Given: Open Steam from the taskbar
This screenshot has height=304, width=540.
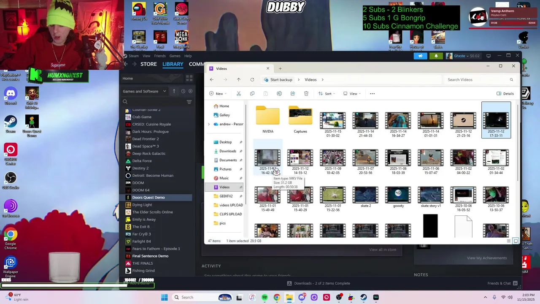Looking at the screenshot, I should pyautogui.click(x=364, y=297).
